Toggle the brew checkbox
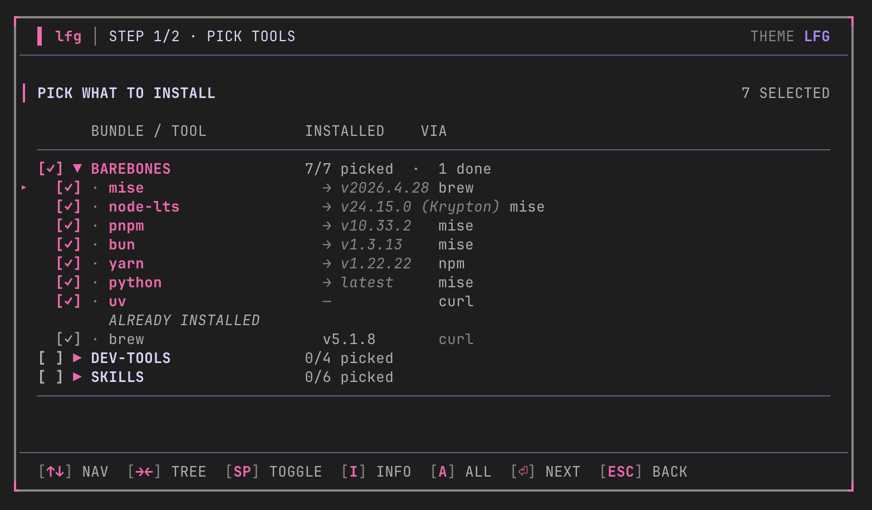The width and height of the screenshot is (872, 510). point(68,339)
